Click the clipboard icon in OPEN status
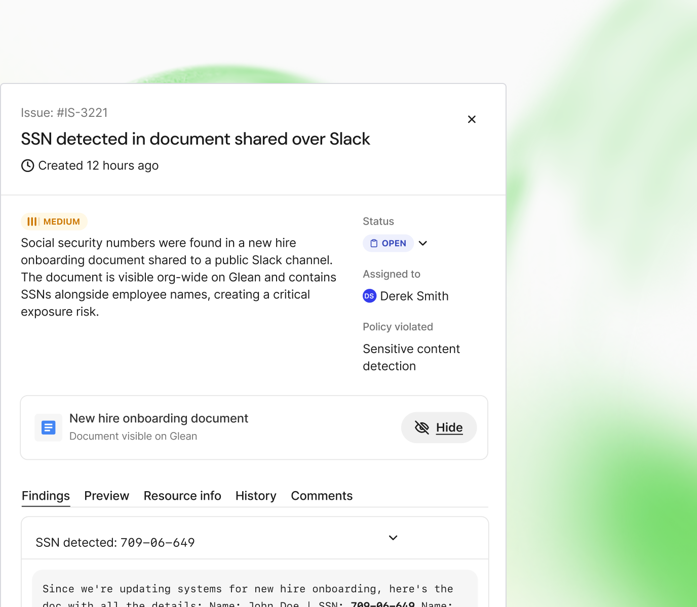This screenshot has height=607, width=697. click(x=374, y=243)
